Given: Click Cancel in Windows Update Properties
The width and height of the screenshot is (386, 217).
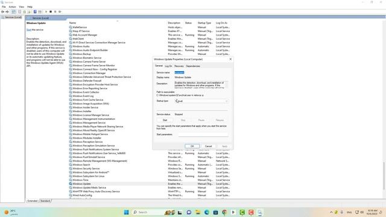Looking at the screenshot, I should (208, 146).
